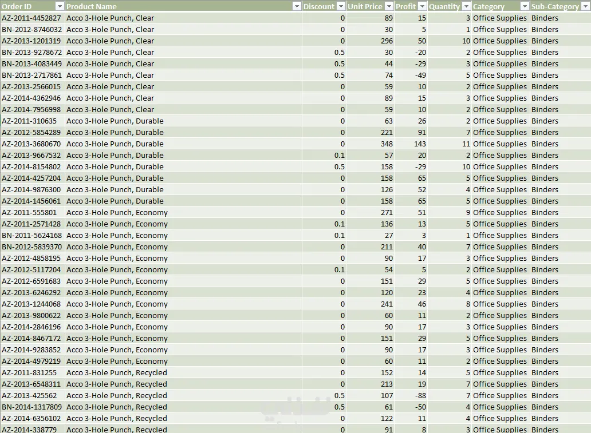Click profit value -88 in AZ-2013-425562 row
Screen dimensions: 591x433
(421, 396)
